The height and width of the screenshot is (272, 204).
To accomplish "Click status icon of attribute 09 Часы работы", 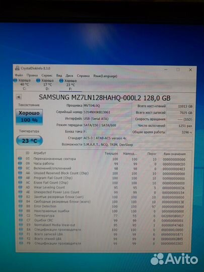I will click(x=20, y=163).
